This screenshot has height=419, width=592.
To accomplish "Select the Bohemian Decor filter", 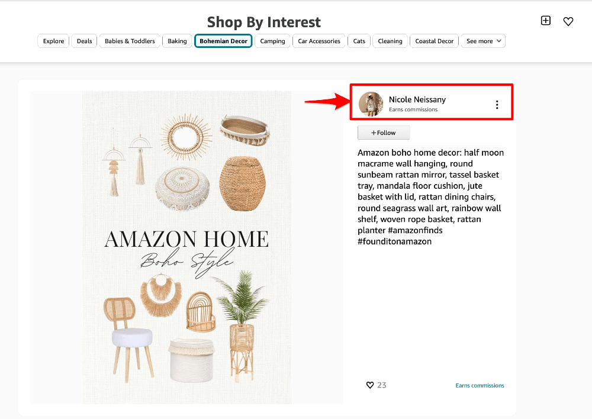I will tap(223, 41).
